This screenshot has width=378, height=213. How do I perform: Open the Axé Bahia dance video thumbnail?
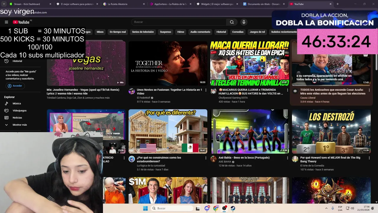[x=250, y=131]
